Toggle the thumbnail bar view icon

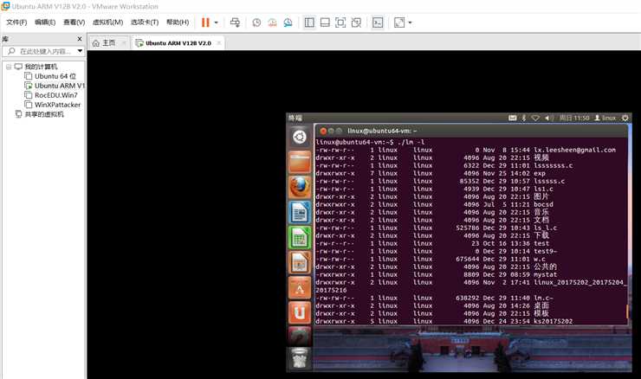tap(325, 22)
